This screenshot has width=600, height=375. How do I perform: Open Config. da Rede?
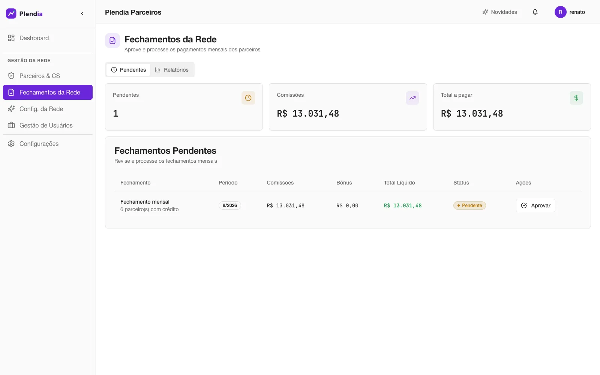(48, 109)
